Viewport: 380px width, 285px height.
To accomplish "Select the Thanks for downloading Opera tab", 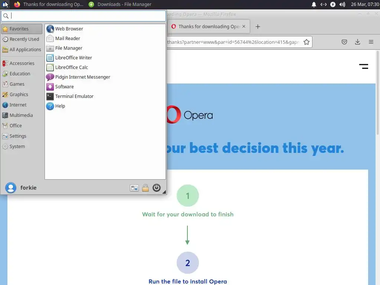I will point(209,27).
